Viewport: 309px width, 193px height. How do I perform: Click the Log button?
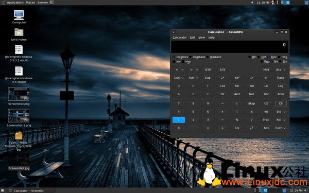pos(281,86)
